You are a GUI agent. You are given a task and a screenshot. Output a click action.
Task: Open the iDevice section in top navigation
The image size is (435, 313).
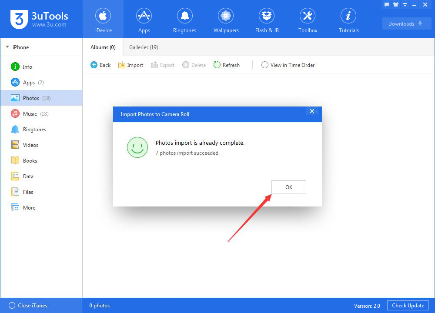tap(103, 20)
